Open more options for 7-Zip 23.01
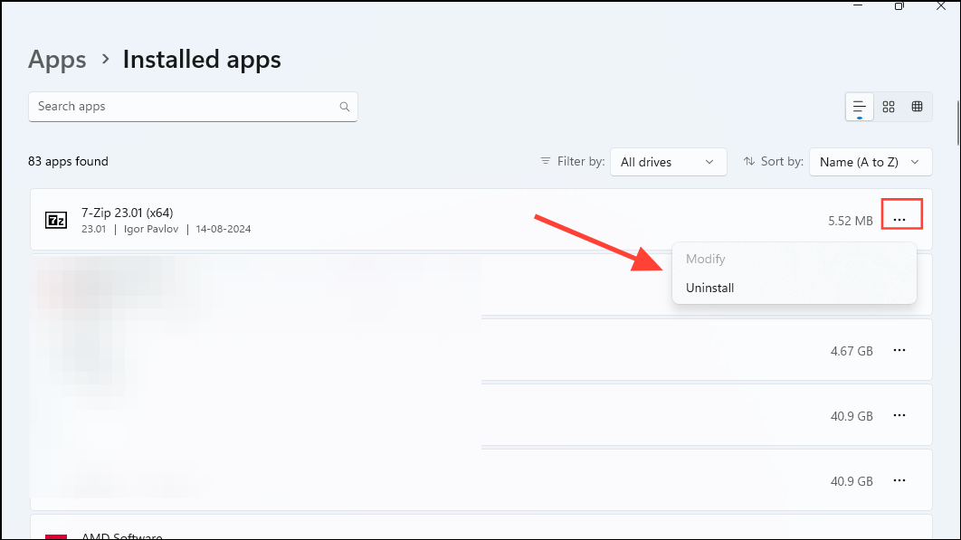Viewport: 961px width, 540px height. pyautogui.click(x=899, y=220)
